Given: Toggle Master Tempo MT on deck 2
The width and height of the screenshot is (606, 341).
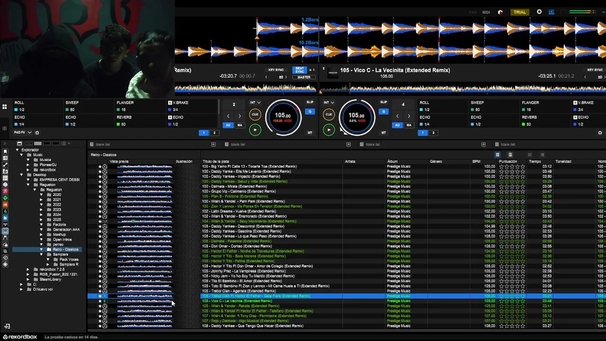Looking at the screenshot, I should point(383,133).
